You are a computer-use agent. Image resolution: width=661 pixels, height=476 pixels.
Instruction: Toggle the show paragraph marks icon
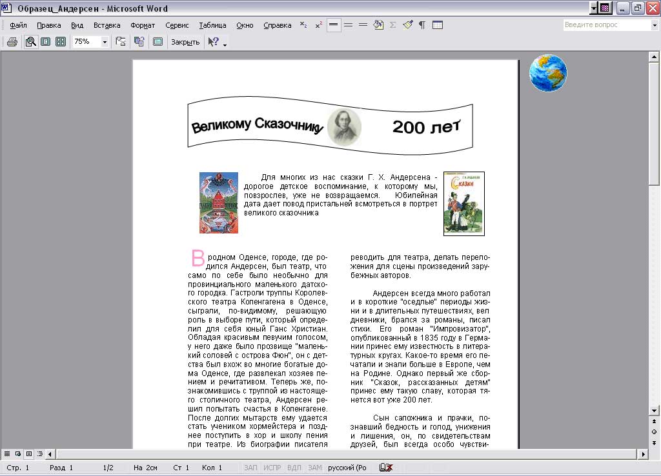pos(422,25)
